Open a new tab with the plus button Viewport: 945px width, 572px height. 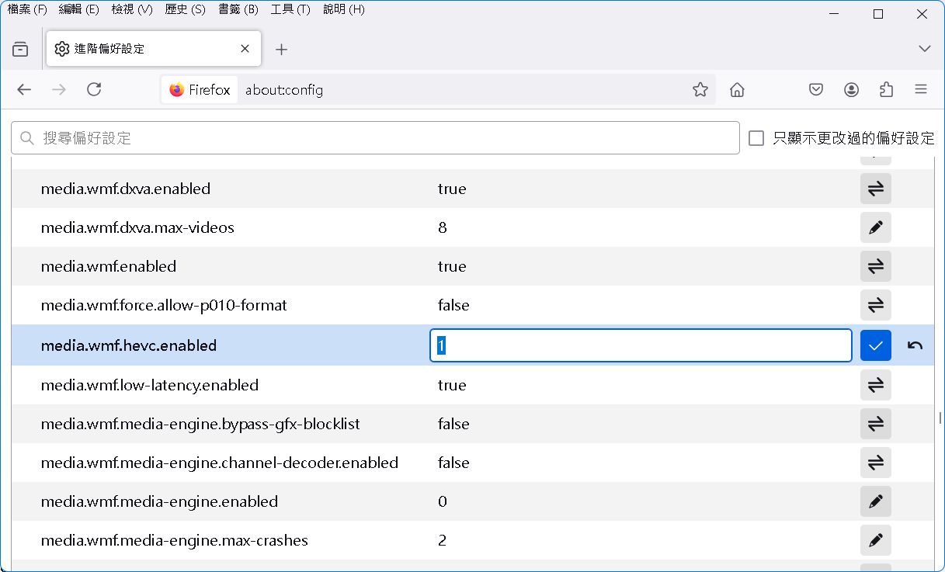281,49
